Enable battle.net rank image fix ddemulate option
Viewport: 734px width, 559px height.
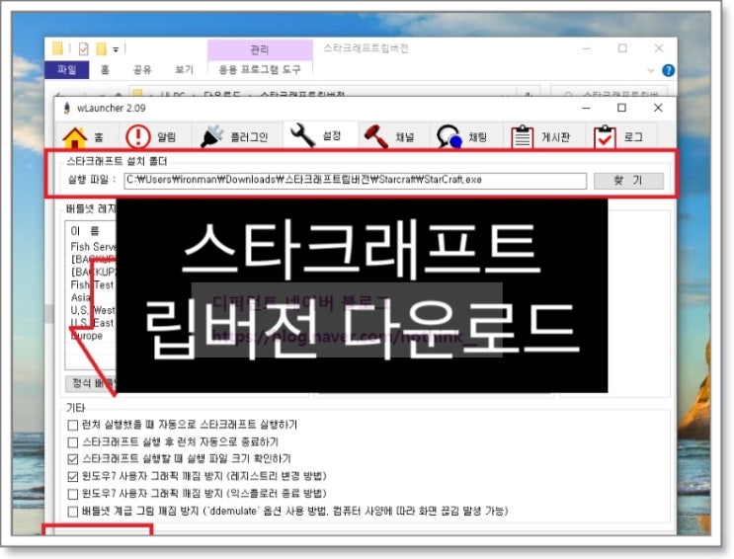(72, 512)
